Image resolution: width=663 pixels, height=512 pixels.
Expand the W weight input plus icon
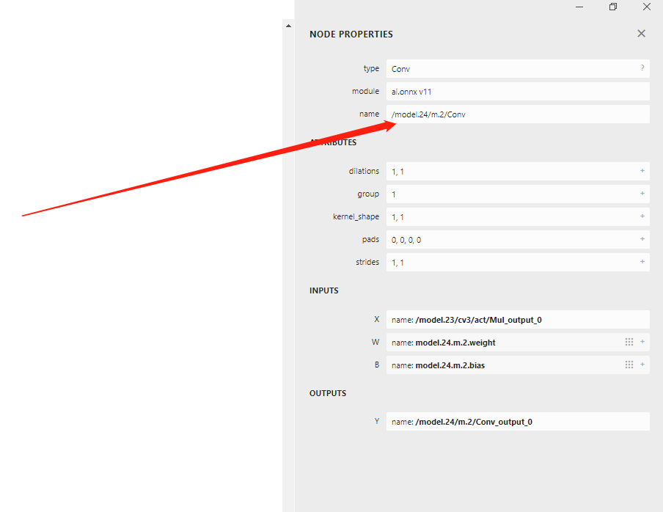click(x=642, y=342)
